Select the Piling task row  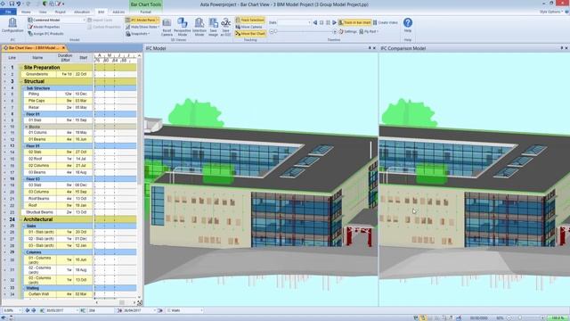[x=57, y=94]
